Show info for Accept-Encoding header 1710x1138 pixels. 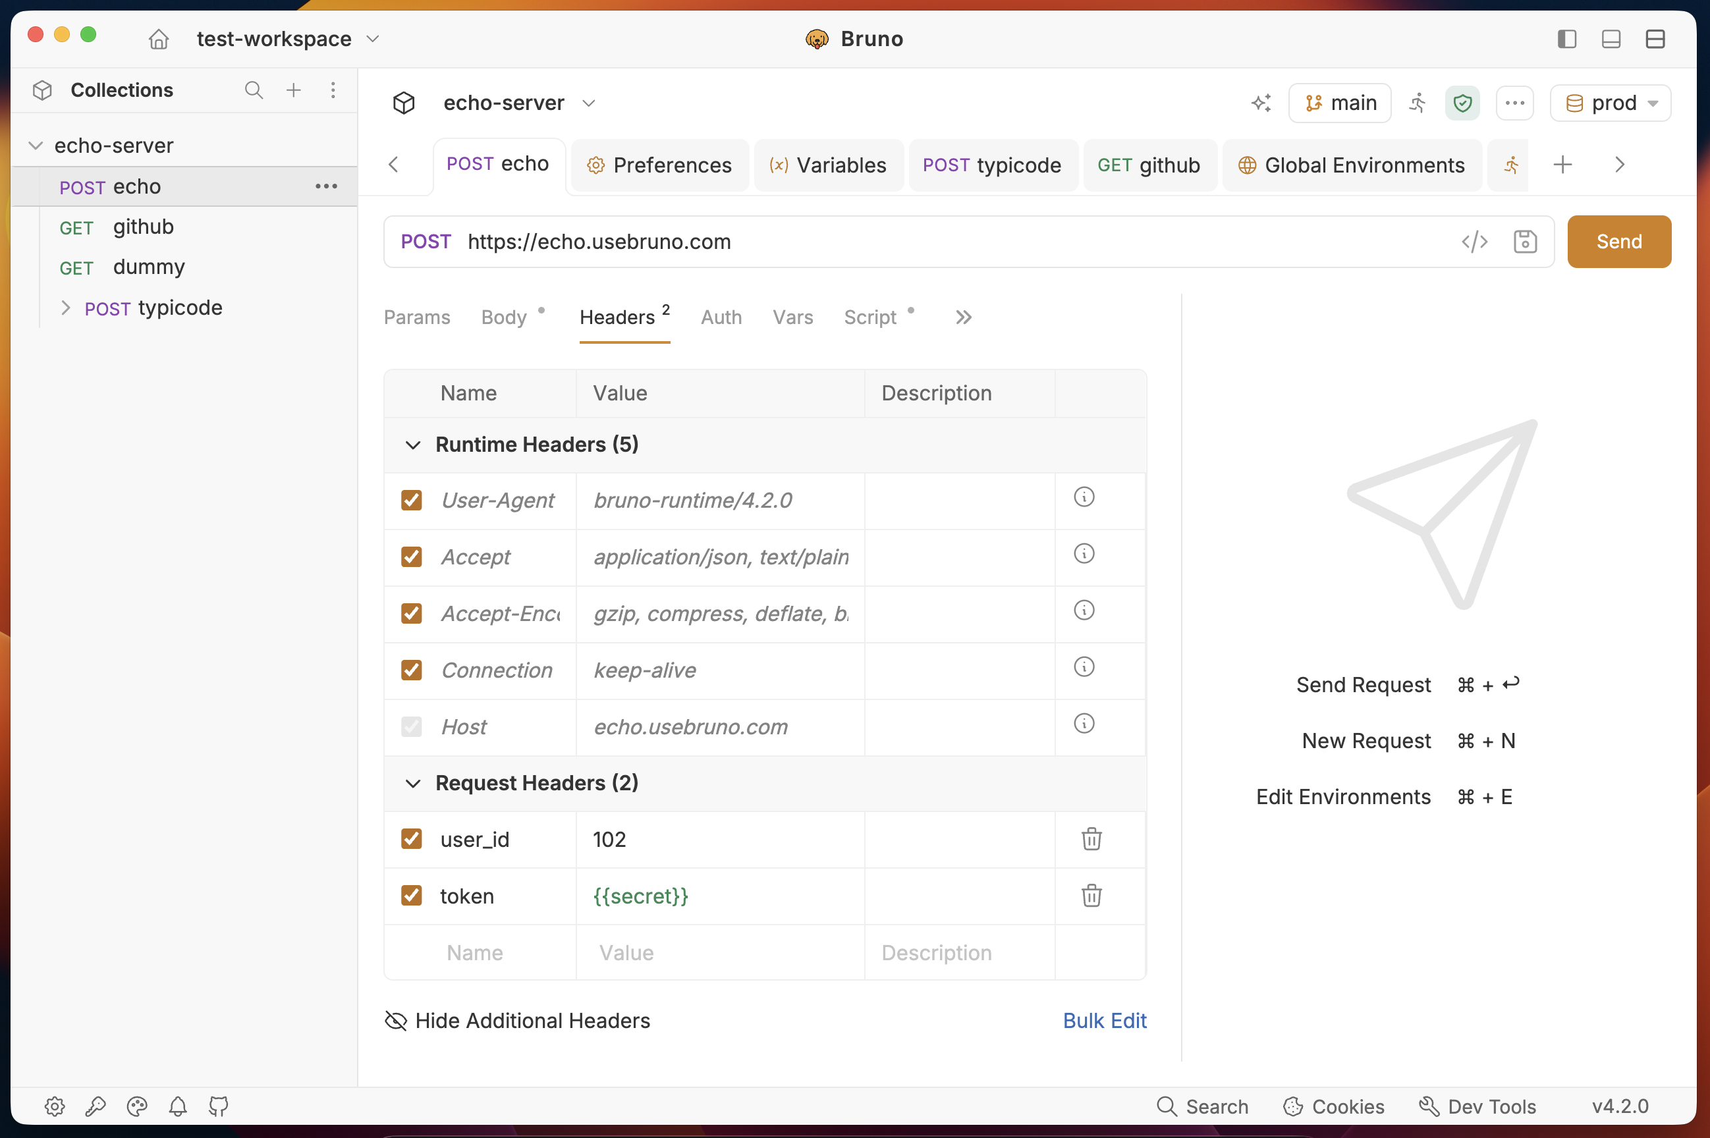(1084, 610)
